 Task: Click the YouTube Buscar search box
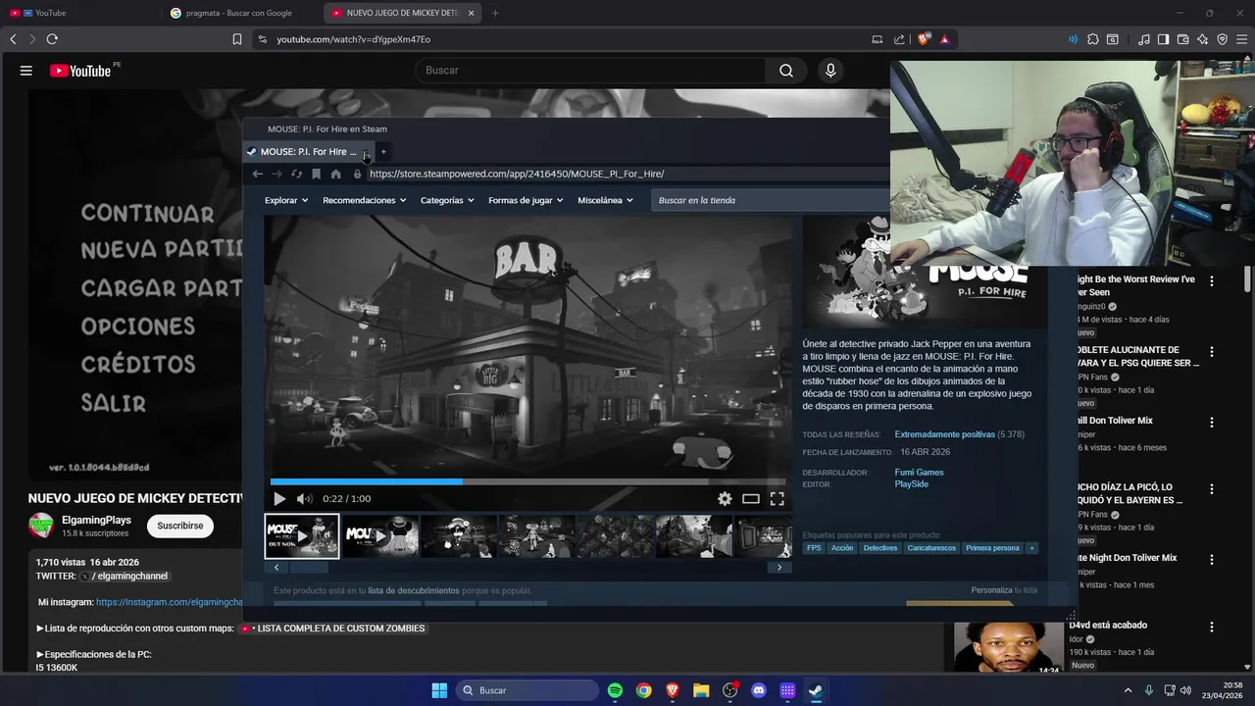[x=590, y=71]
